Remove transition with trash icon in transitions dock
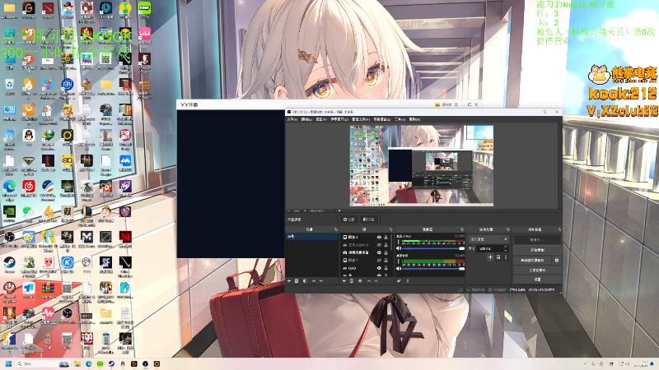Image resolution: width=659 pixels, height=370 pixels. pyautogui.click(x=498, y=257)
